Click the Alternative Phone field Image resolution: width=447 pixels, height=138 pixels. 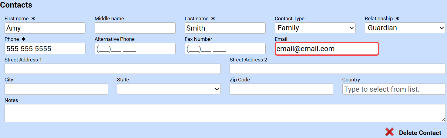[x=135, y=49]
